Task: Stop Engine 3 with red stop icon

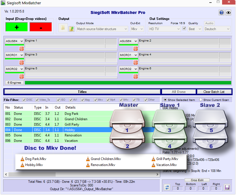Action: [22, 63]
